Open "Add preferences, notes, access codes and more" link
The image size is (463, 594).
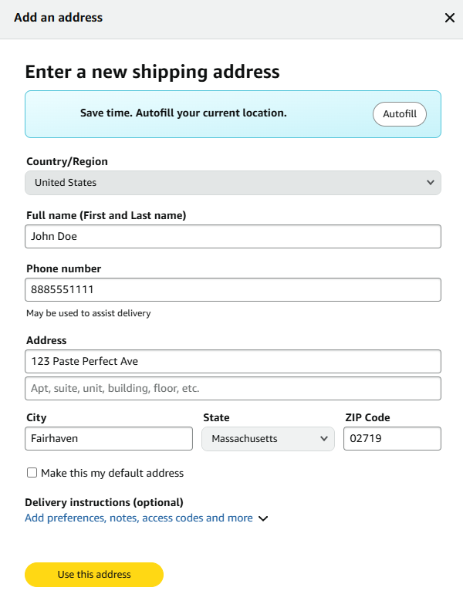(139, 518)
